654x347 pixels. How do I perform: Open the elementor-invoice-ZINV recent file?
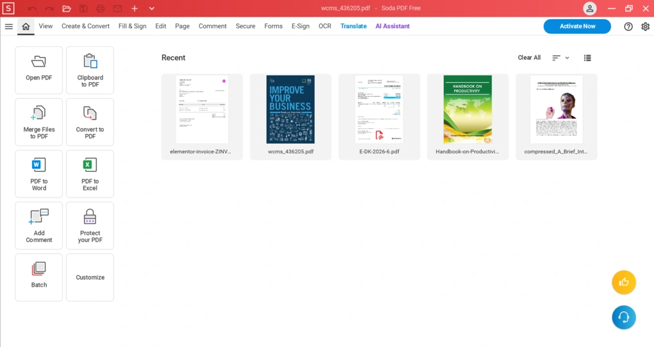[x=202, y=117]
